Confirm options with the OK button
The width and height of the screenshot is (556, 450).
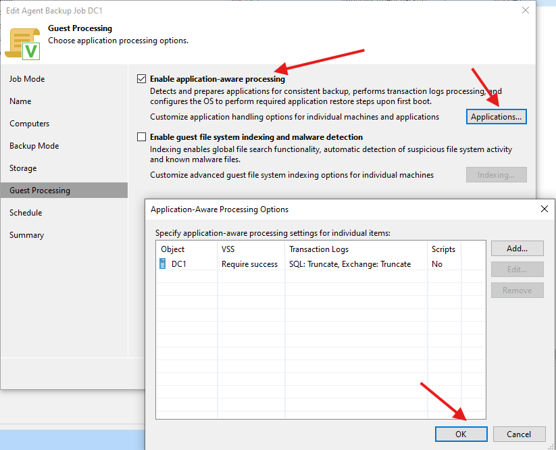(x=461, y=434)
